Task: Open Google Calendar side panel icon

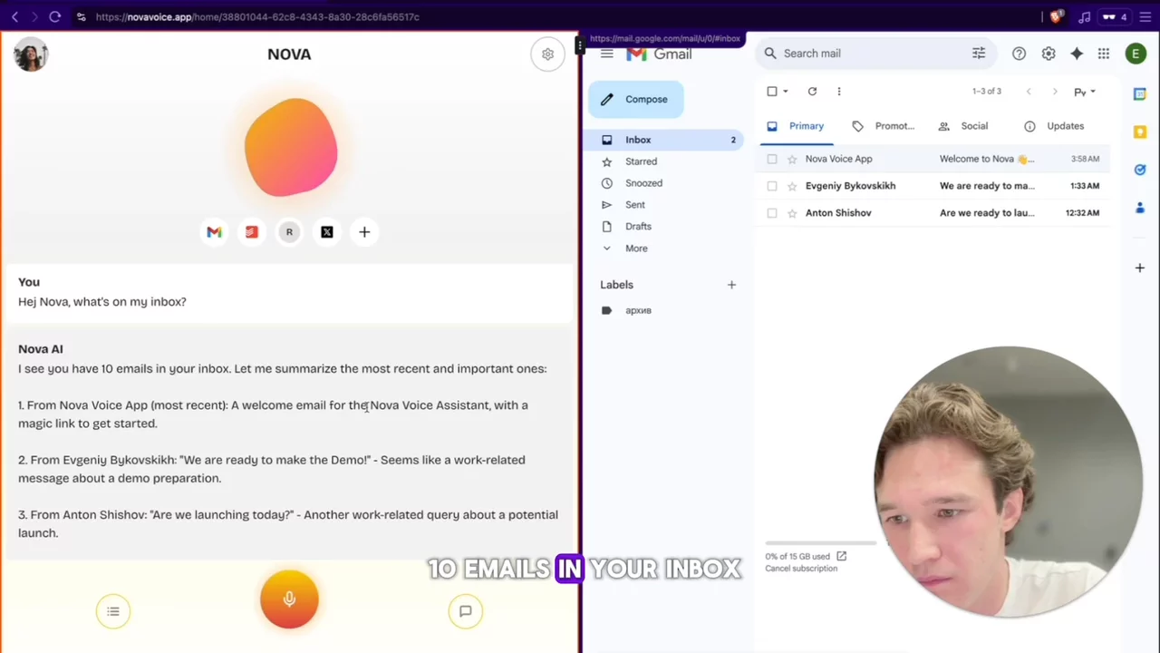Action: pos(1140,94)
